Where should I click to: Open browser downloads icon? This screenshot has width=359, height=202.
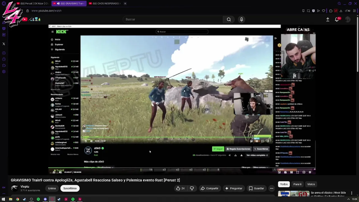click(x=341, y=11)
